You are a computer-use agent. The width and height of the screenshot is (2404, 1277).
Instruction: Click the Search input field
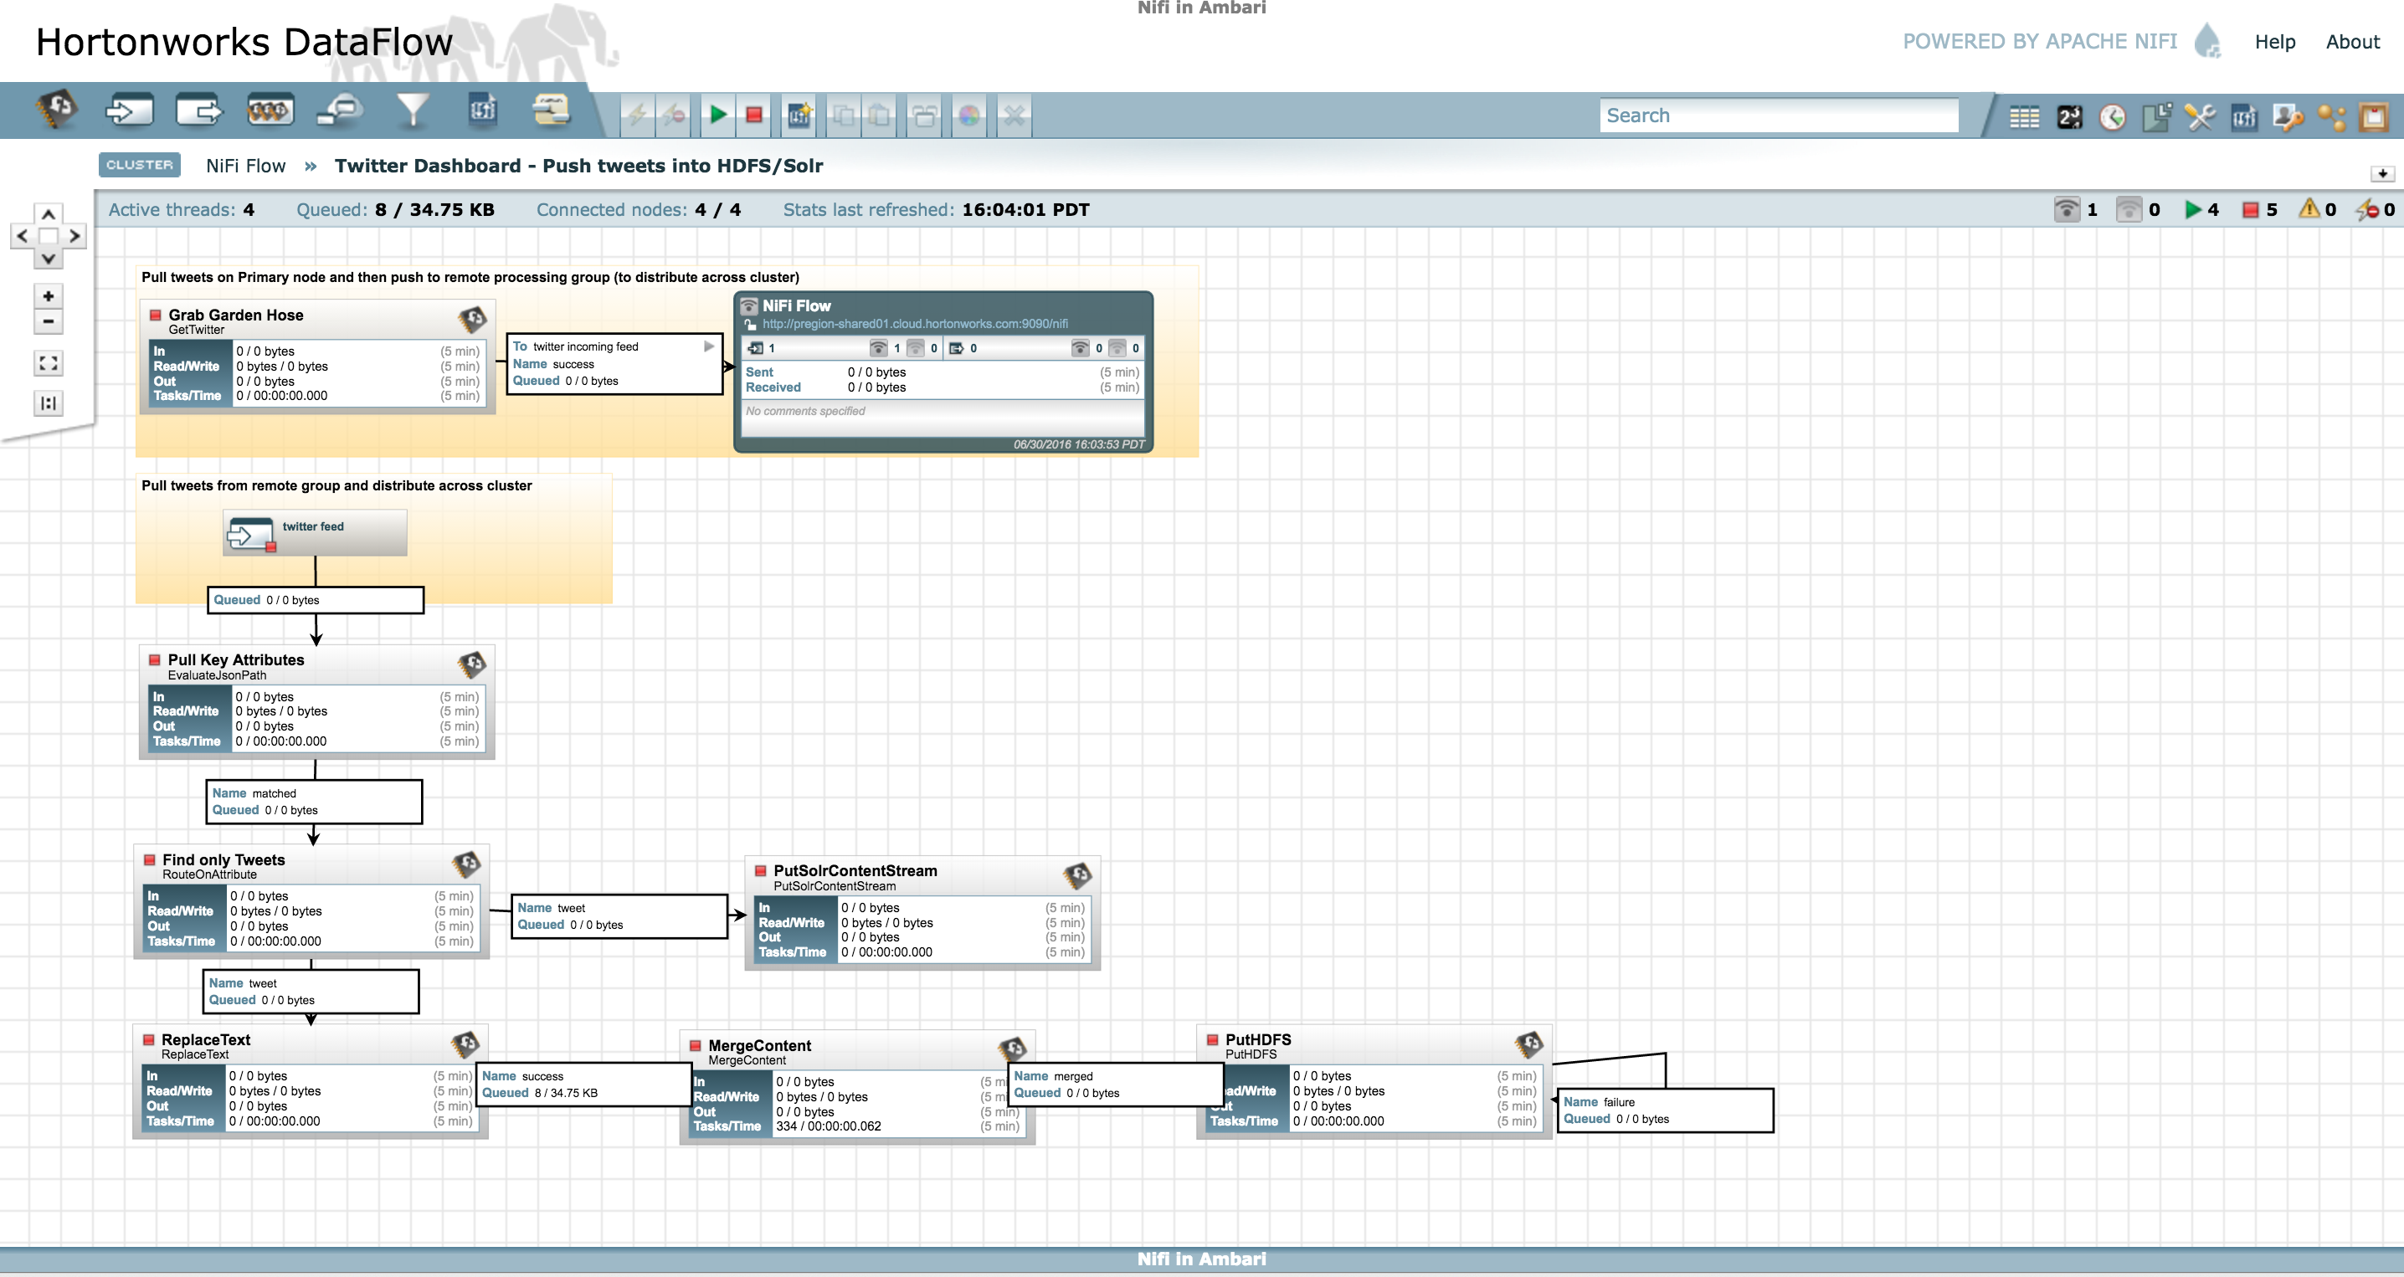pos(1778,115)
